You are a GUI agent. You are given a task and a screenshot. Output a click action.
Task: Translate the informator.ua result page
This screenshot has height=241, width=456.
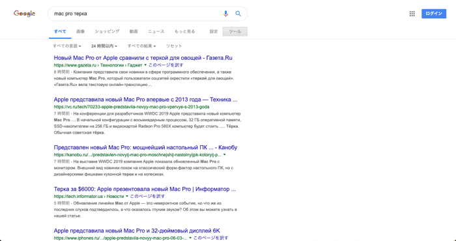(x=147, y=196)
